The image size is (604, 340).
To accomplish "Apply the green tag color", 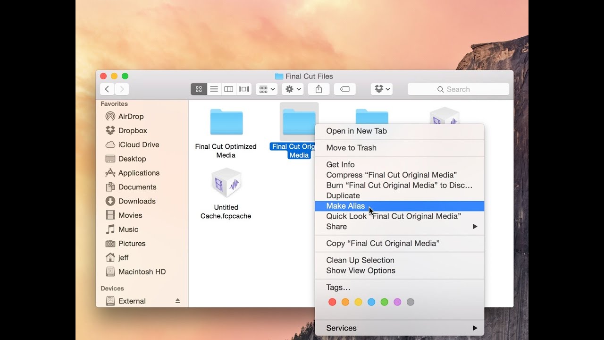I will [x=384, y=302].
